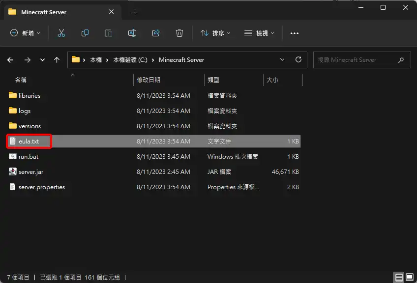Click the Share icon in toolbar
This screenshot has width=417, height=283.
coord(156,33)
